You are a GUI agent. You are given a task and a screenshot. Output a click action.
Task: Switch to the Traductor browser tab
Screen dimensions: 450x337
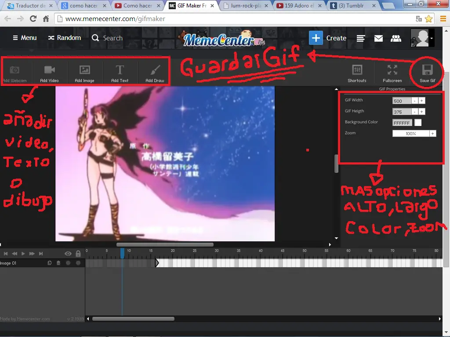(29, 5)
